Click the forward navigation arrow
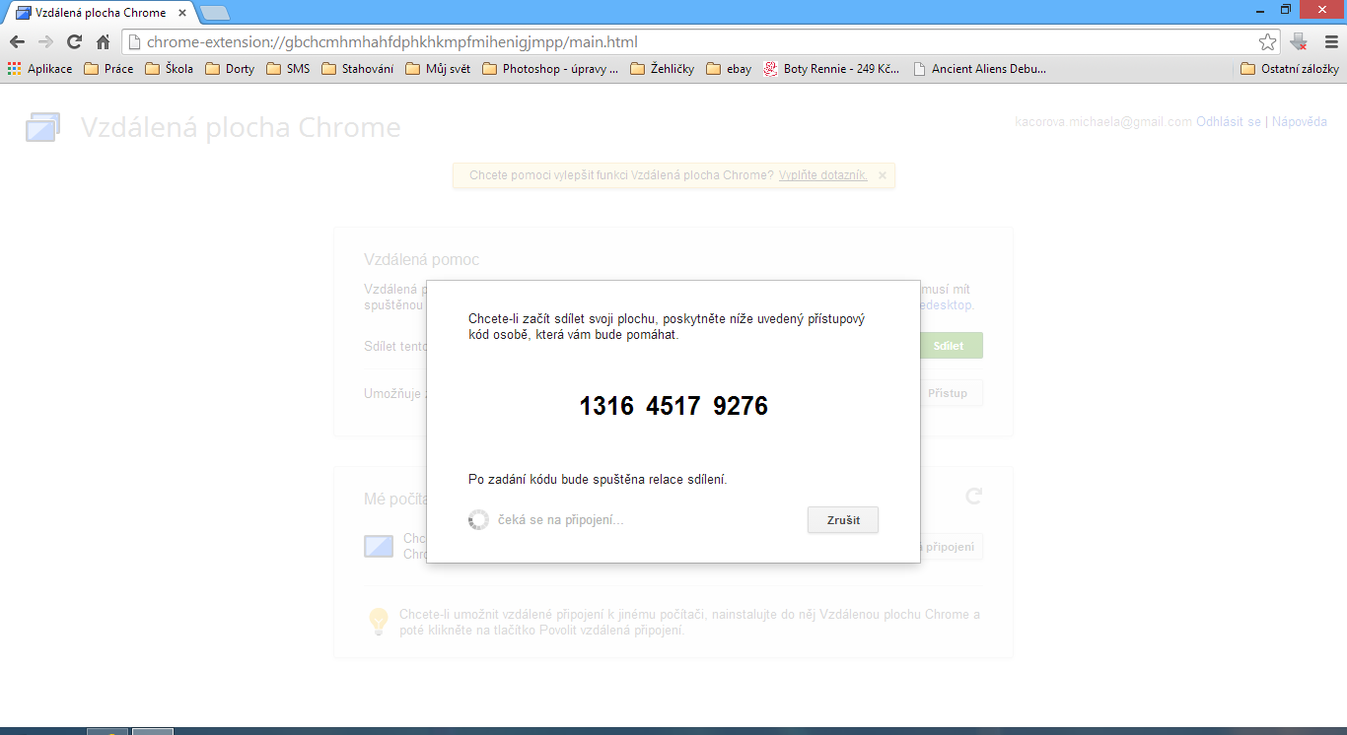This screenshot has width=1347, height=735. coord(44,41)
